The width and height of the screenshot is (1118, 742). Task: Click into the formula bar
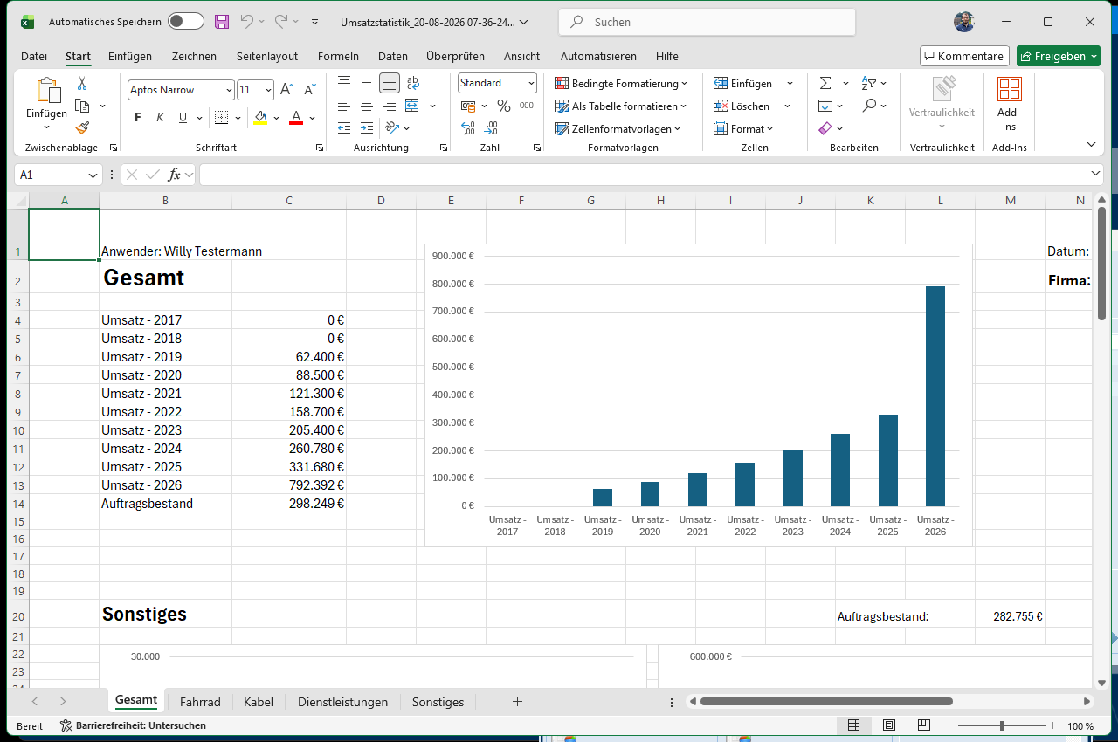pyautogui.click(x=645, y=175)
